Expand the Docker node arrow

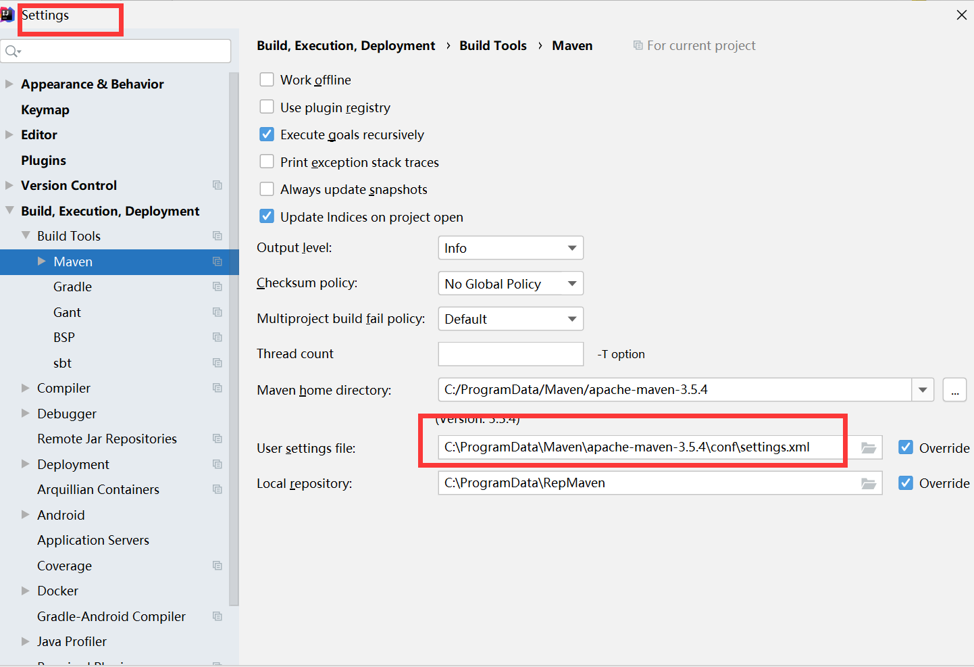[26, 591]
